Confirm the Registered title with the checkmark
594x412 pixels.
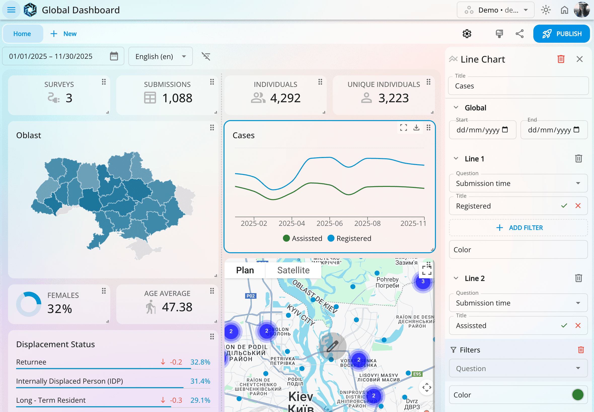(x=564, y=206)
